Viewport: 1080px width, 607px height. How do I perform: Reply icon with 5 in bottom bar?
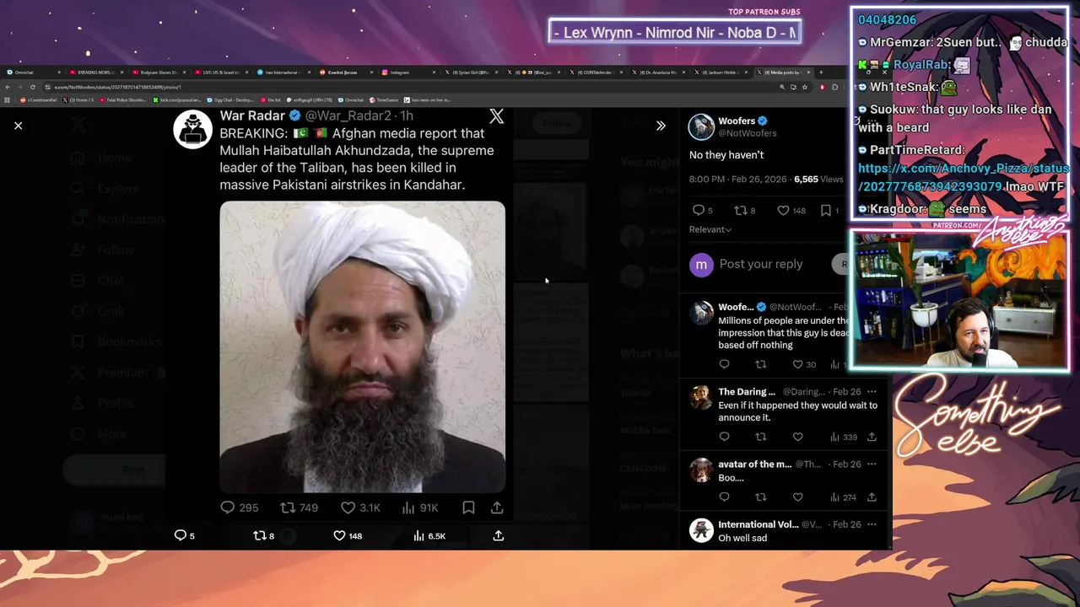180,535
